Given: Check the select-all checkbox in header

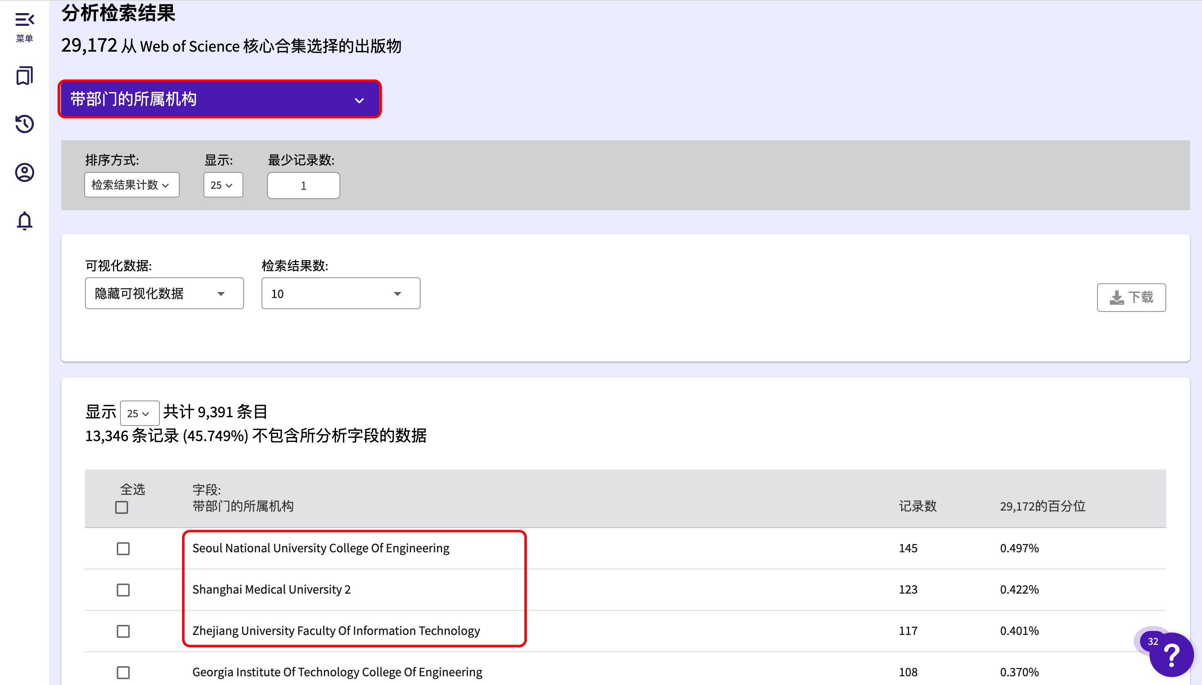Looking at the screenshot, I should click(121, 507).
